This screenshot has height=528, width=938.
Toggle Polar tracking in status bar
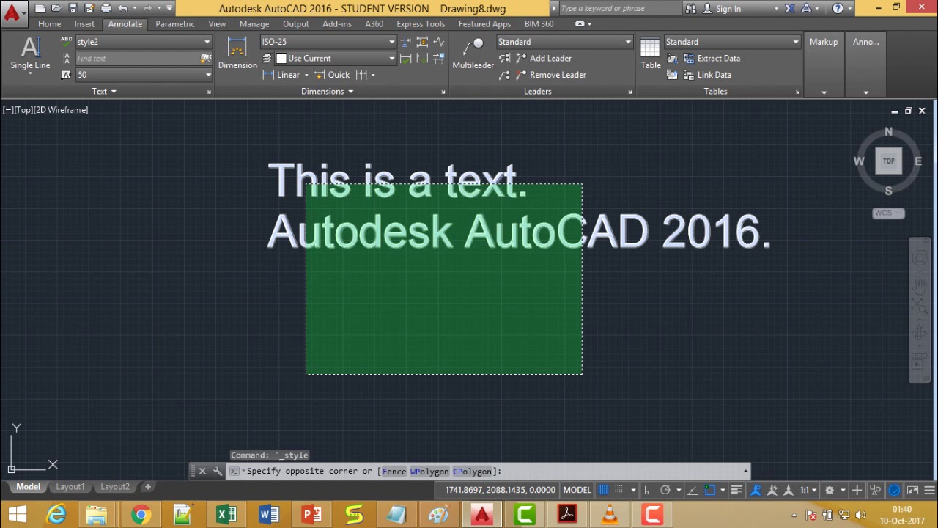(x=665, y=490)
